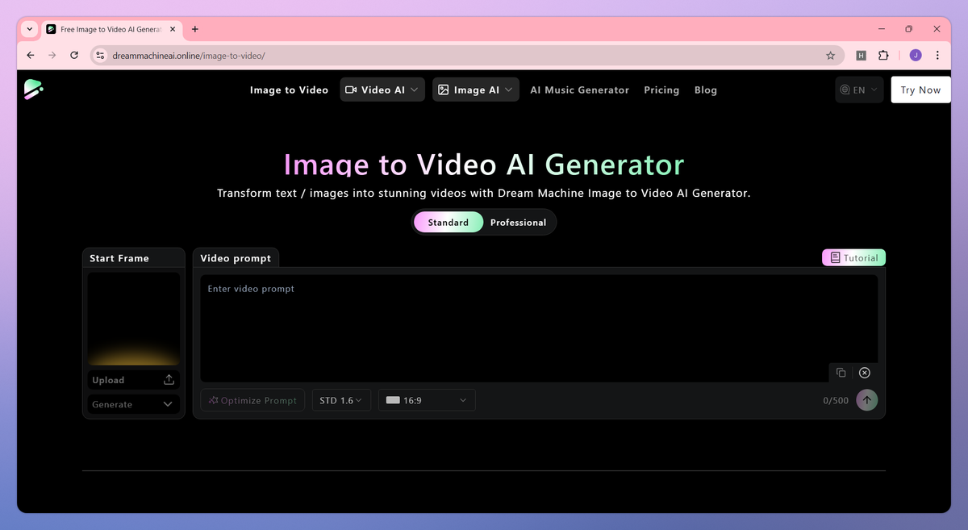Viewport: 968px width, 530px height.
Task: Click the Optimize Prompt sparkle button
Action: pos(252,400)
